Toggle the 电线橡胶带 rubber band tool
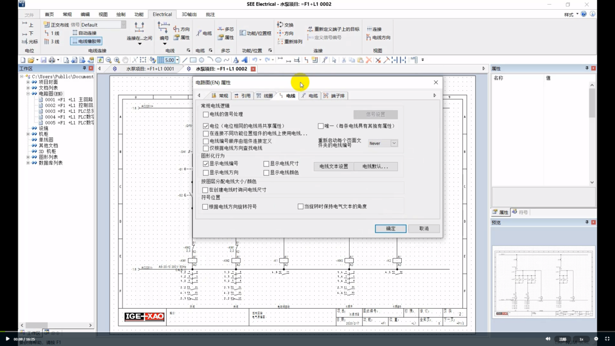 click(x=87, y=41)
